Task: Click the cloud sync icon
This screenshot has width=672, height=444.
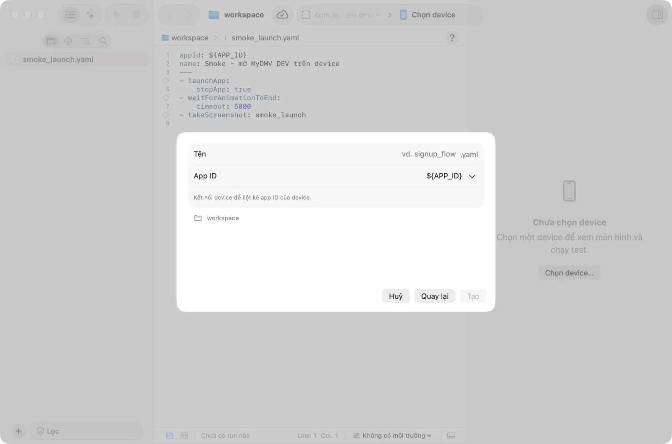Action: (282, 15)
